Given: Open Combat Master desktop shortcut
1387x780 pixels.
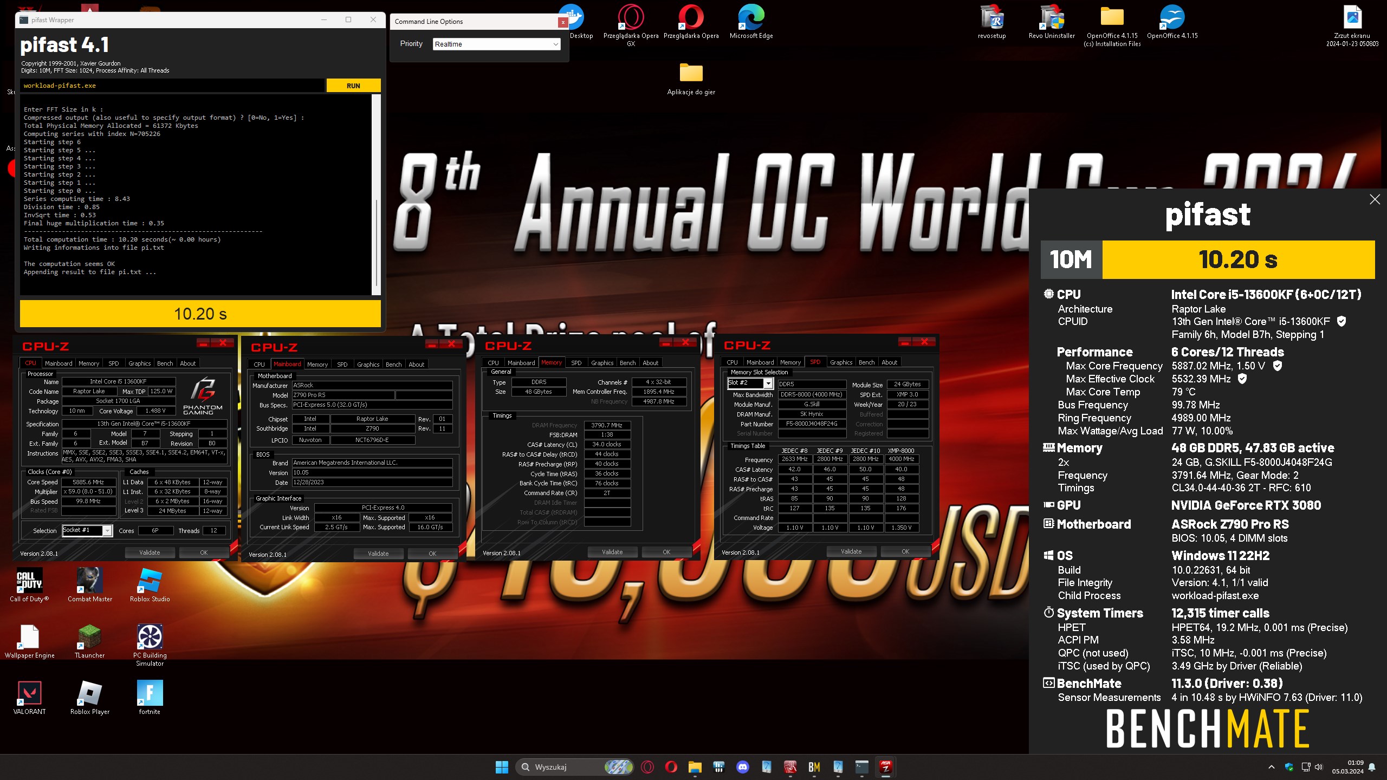Looking at the screenshot, I should coord(90,584).
